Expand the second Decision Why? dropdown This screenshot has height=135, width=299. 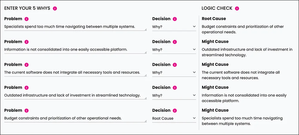174,50
